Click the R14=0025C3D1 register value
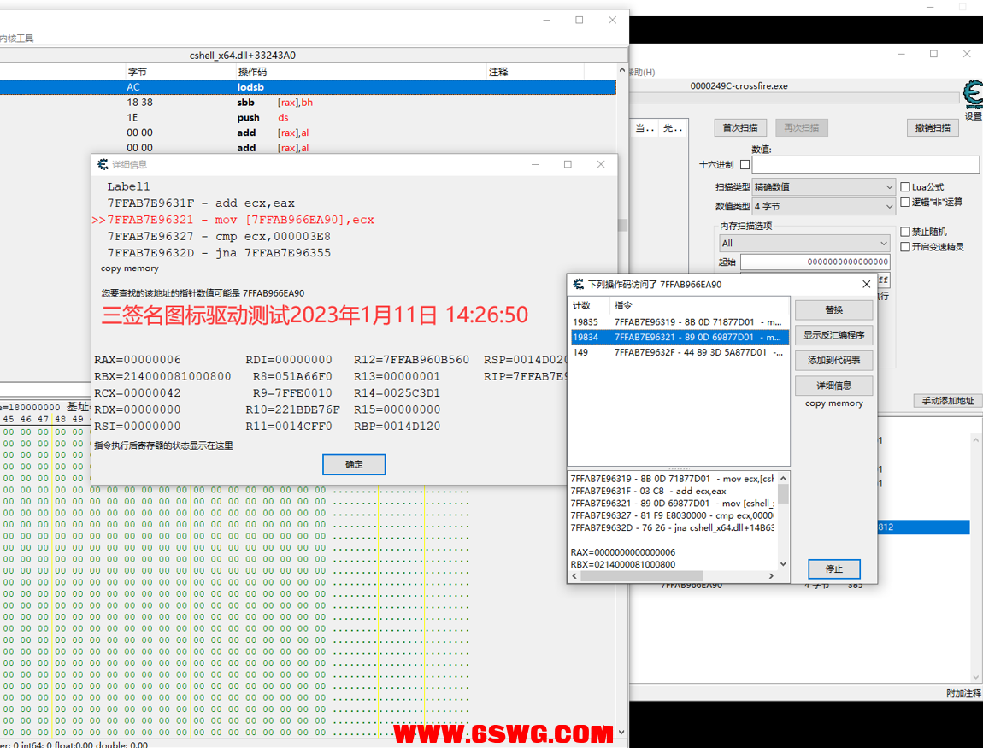The height and width of the screenshot is (748, 983). [x=397, y=393]
